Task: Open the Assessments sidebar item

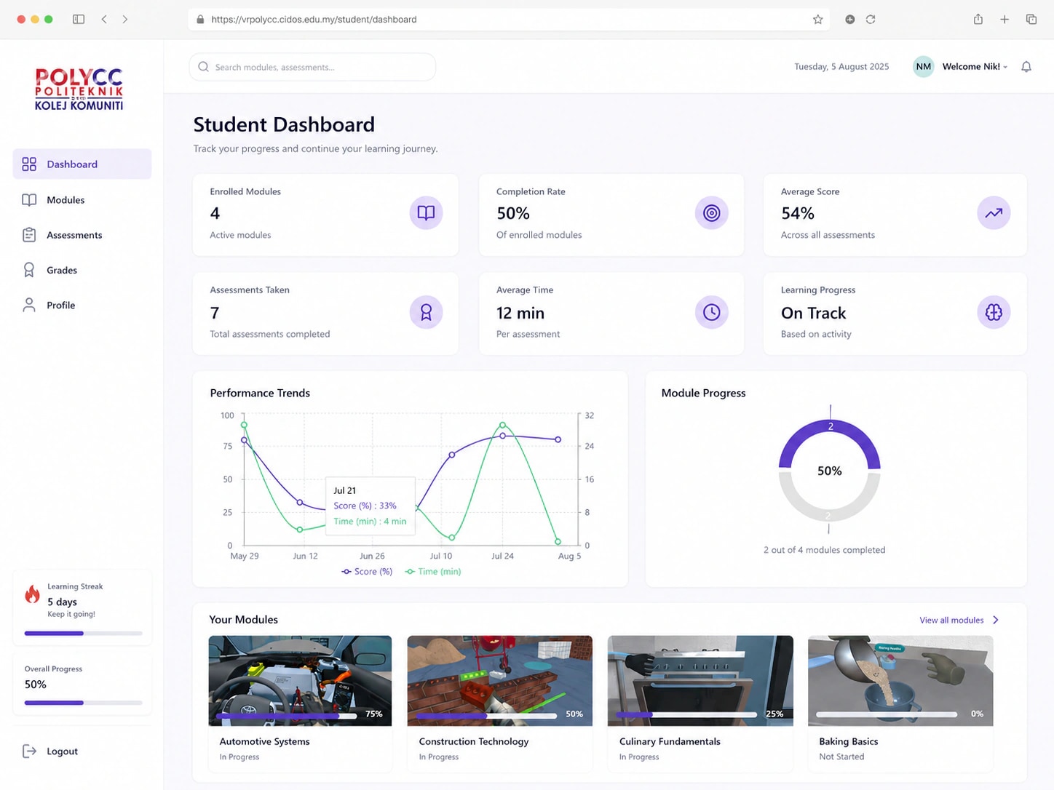Action: tap(82, 235)
